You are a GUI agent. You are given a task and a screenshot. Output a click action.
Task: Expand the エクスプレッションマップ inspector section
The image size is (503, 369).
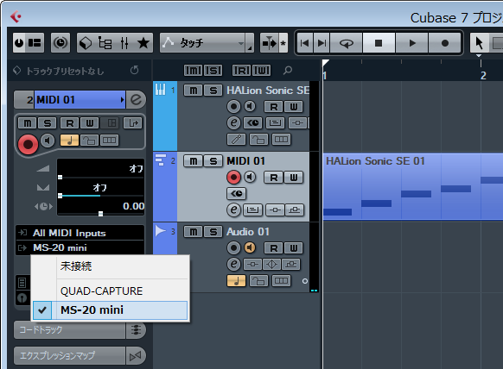[x=70, y=355]
